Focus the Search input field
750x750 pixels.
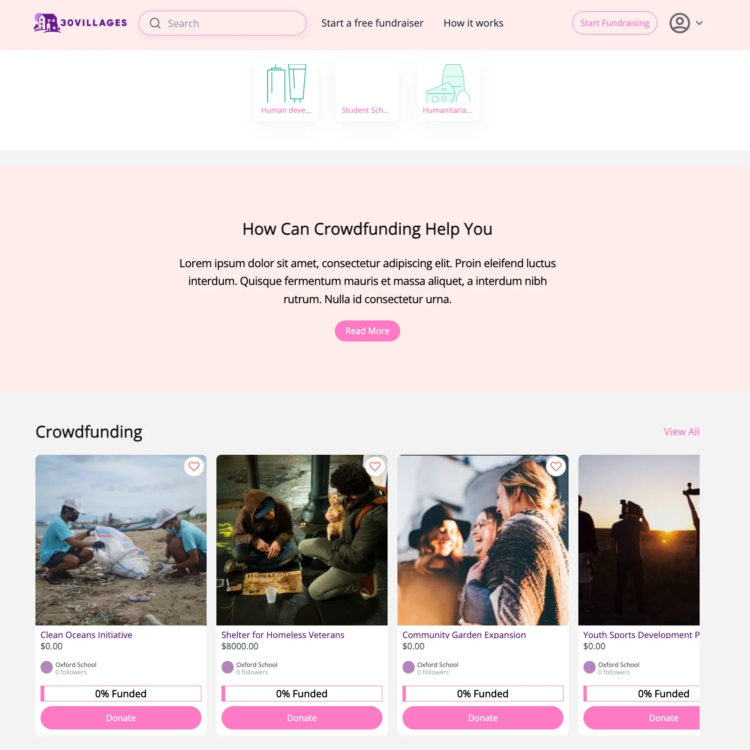[222, 23]
